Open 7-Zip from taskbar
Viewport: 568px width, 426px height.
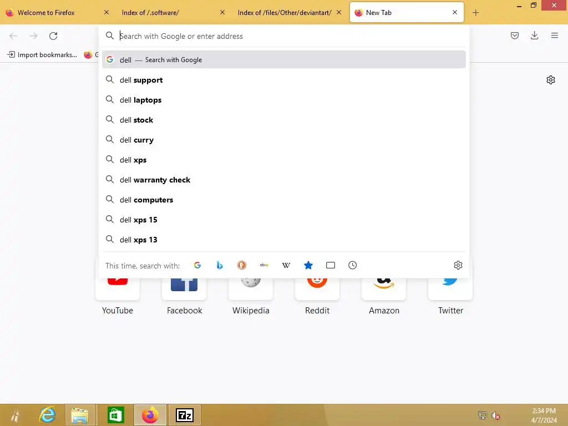pyautogui.click(x=185, y=415)
